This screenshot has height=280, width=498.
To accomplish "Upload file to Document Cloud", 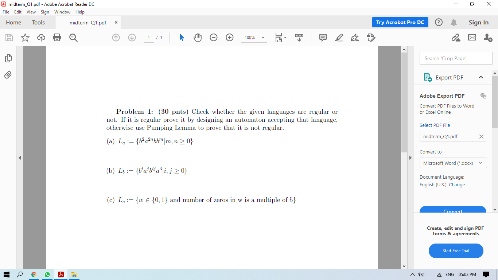I will pos(41,38).
